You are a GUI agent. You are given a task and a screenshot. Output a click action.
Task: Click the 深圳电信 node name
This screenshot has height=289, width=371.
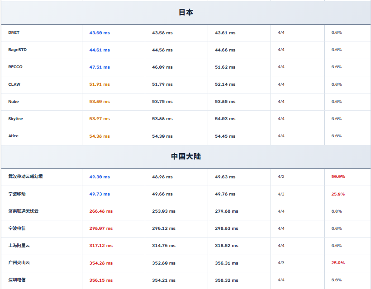17,280
